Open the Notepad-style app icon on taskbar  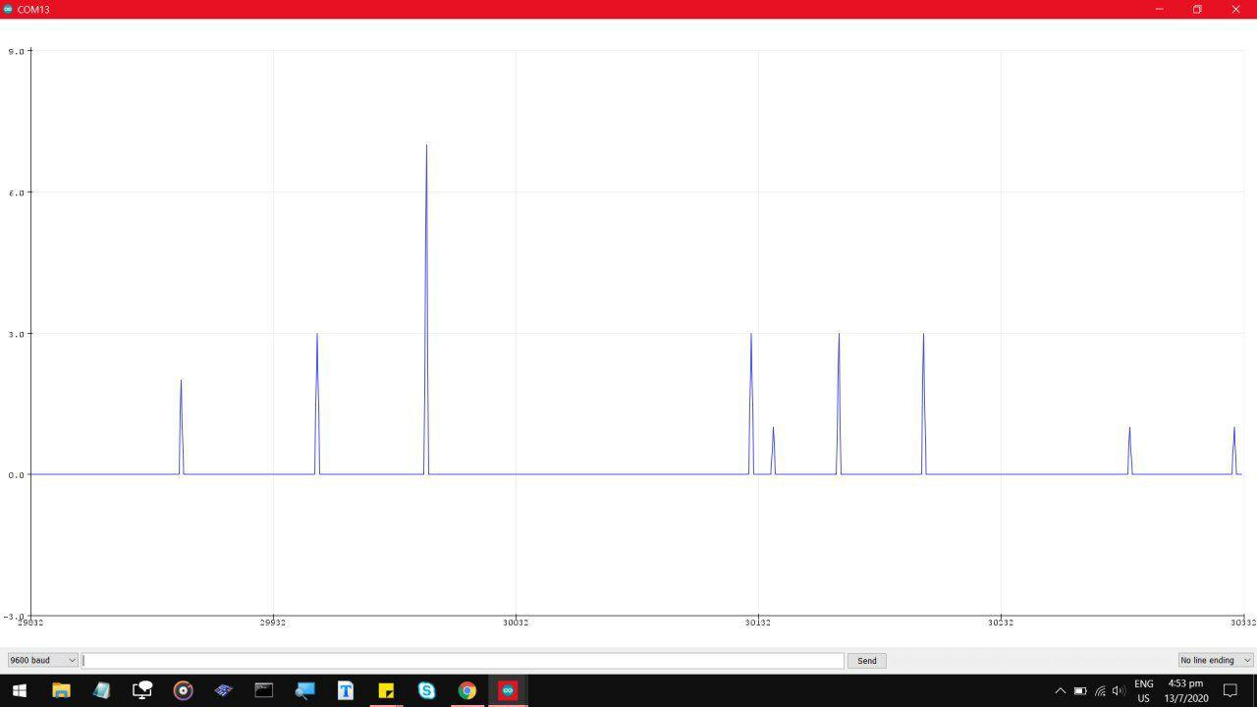coord(102,690)
